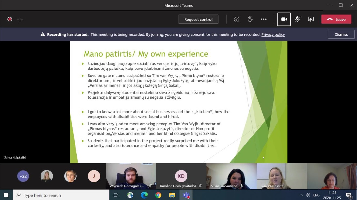Screen dimensions: 357x200
Task: Open the participants panel icon
Action: (237, 19)
